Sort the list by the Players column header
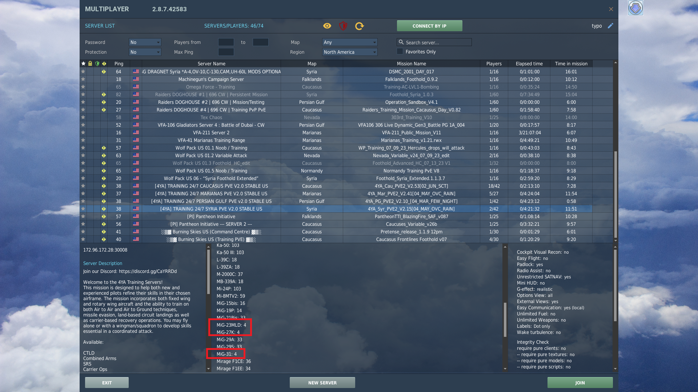Viewport: 698px width, 392px height. pyautogui.click(x=494, y=64)
